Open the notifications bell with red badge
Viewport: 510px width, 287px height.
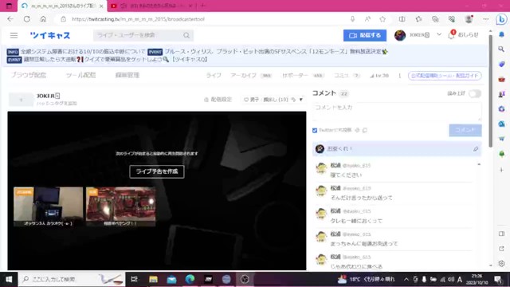click(451, 34)
